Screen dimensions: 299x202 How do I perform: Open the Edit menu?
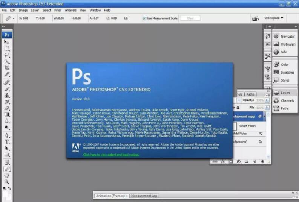[x=13, y=10]
